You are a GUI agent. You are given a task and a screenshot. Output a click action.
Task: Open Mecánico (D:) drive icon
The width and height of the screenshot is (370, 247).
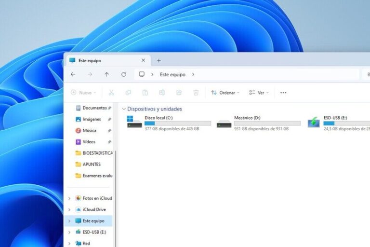(x=224, y=124)
